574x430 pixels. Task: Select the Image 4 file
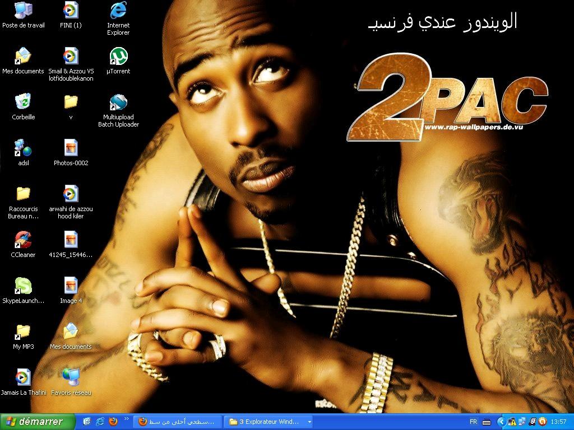pyautogui.click(x=71, y=291)
